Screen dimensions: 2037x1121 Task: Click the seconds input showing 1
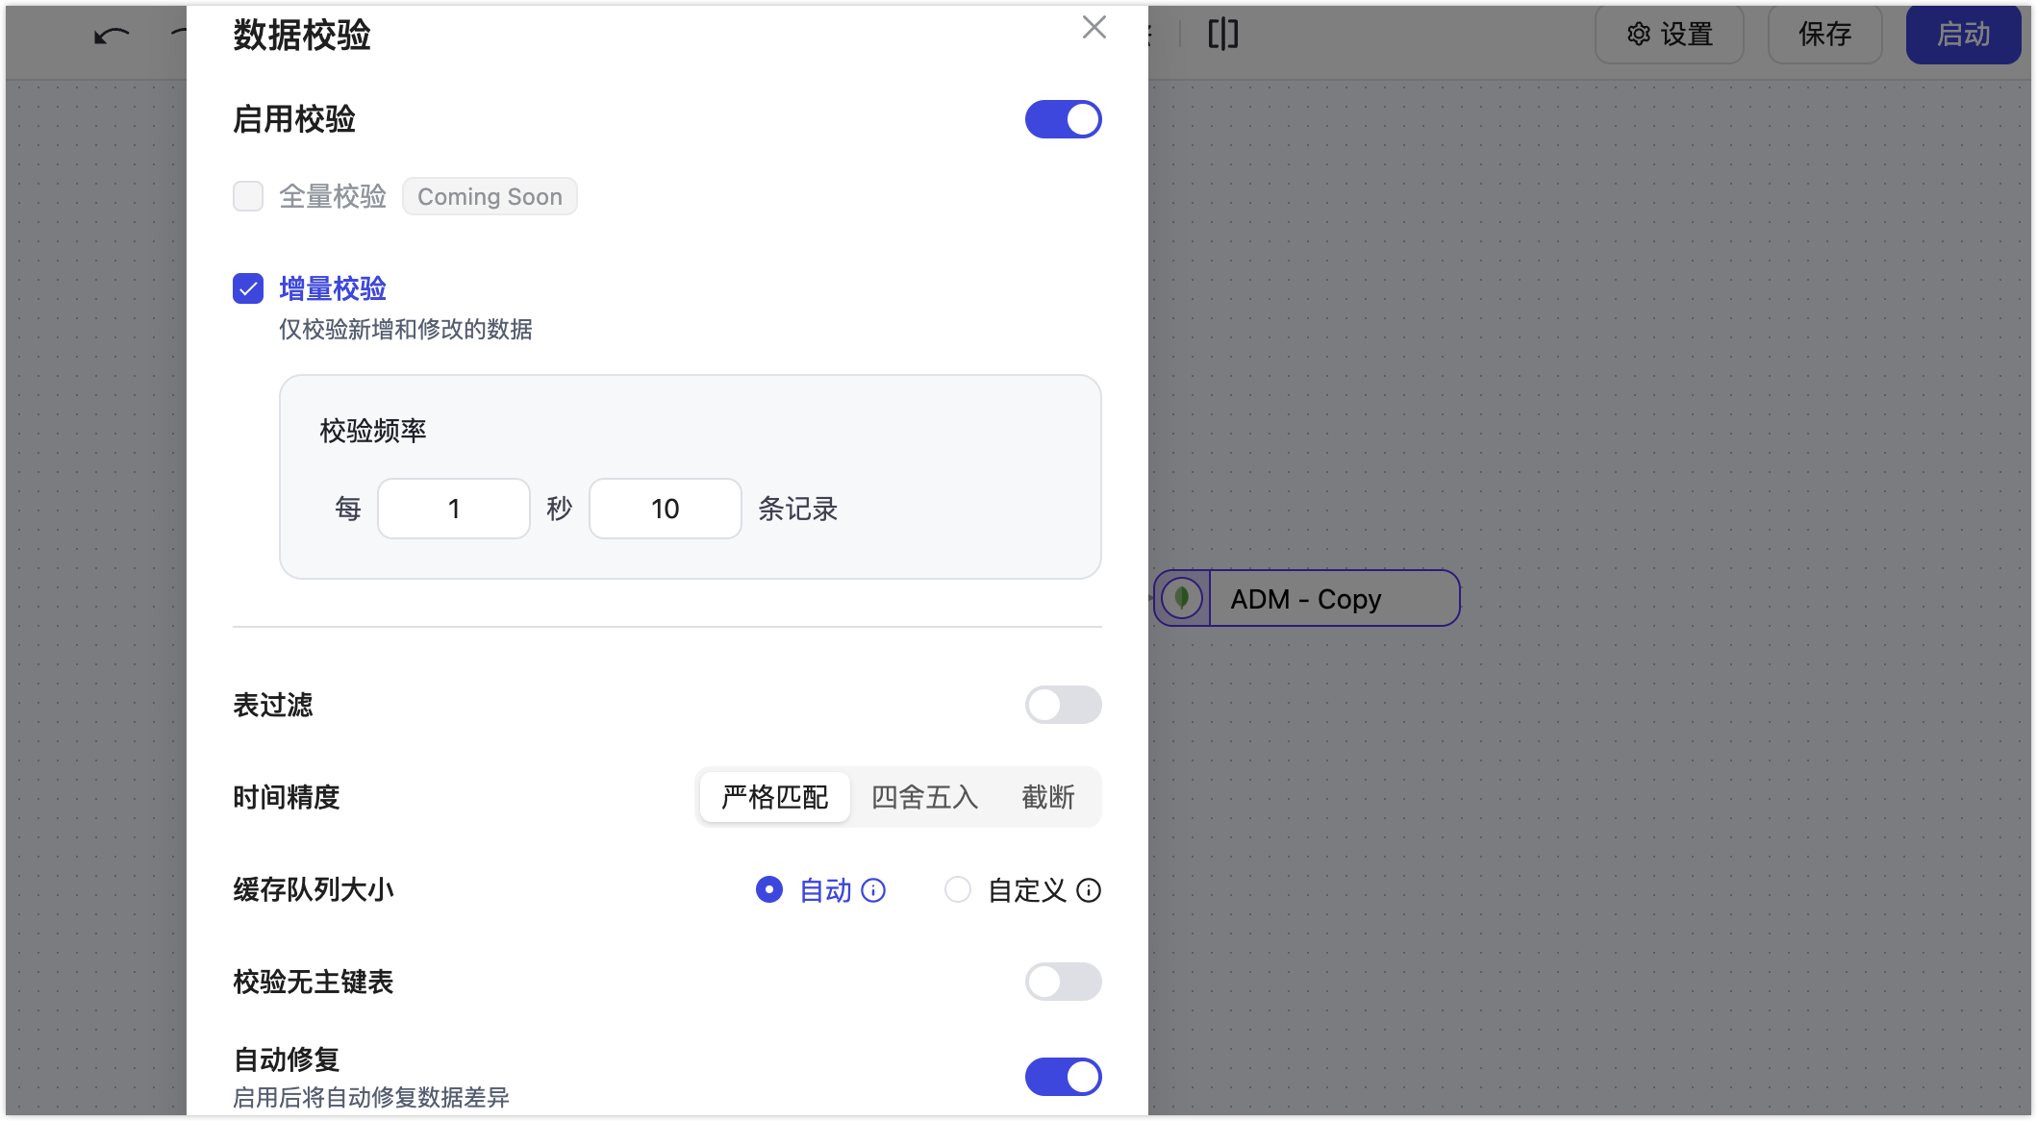[x=453, y=509]
